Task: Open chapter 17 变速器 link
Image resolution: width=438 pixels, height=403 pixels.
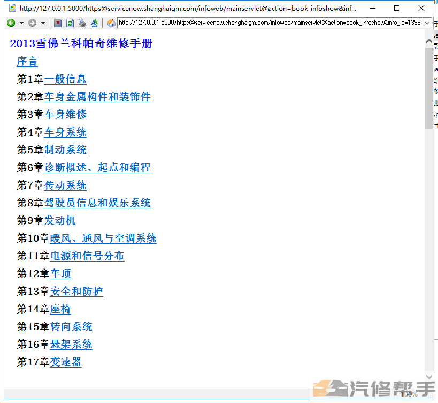Action: click(66, 362)
